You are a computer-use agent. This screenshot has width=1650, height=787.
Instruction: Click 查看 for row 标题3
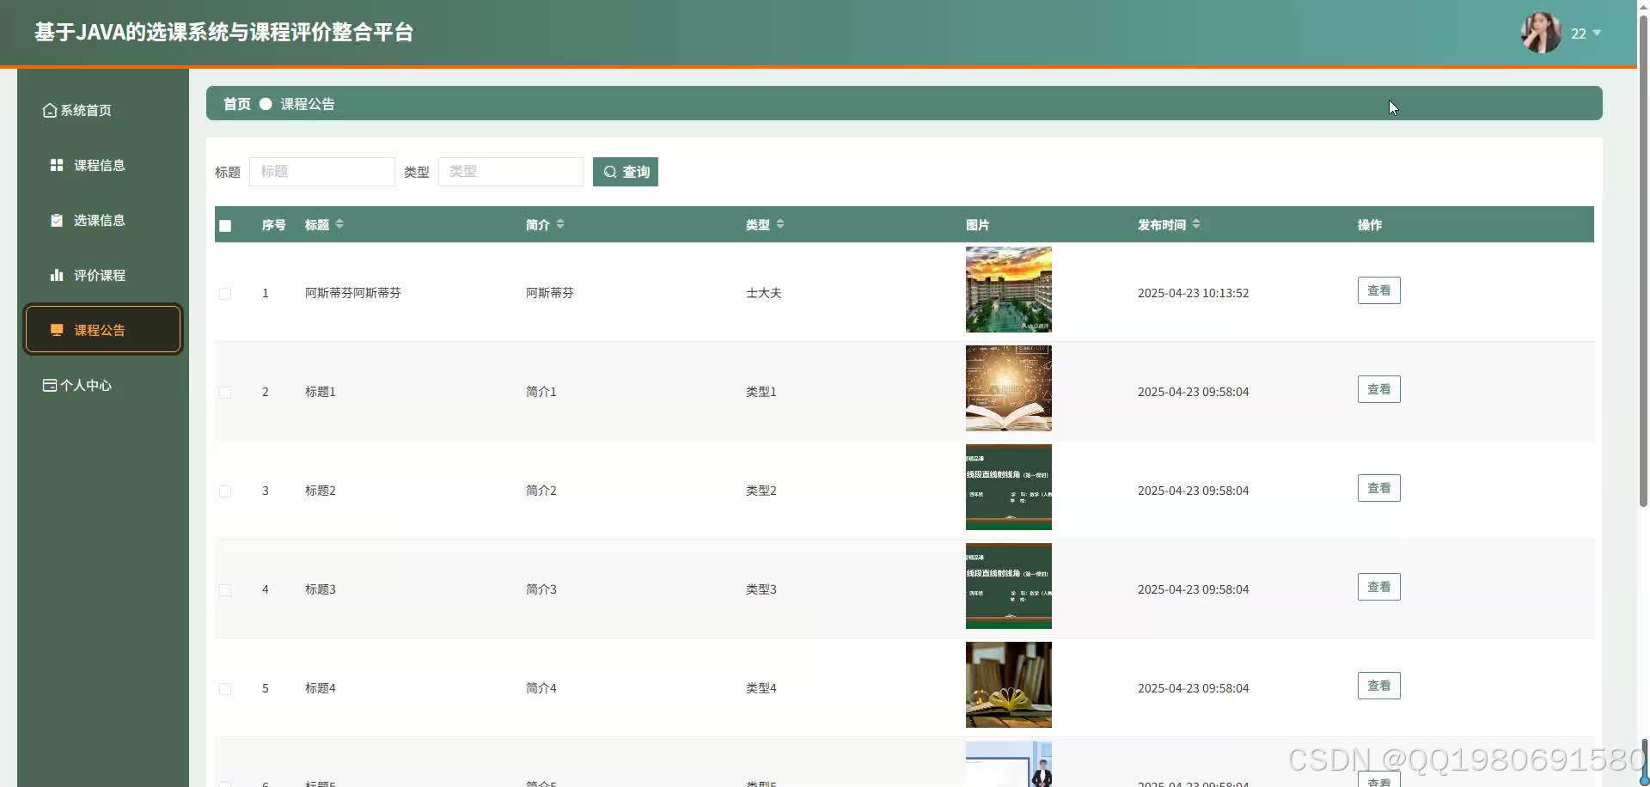1378,587
